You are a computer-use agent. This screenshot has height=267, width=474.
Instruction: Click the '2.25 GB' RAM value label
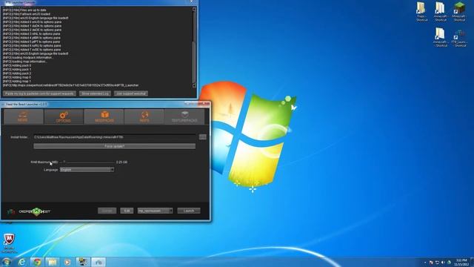click(x=121, y=162)
